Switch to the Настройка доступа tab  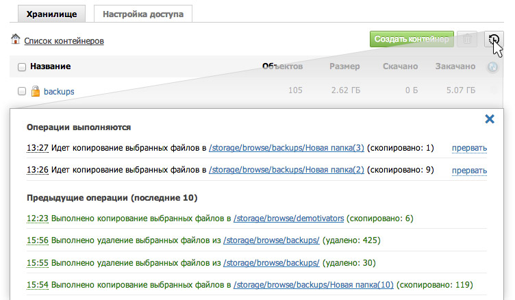143,13
